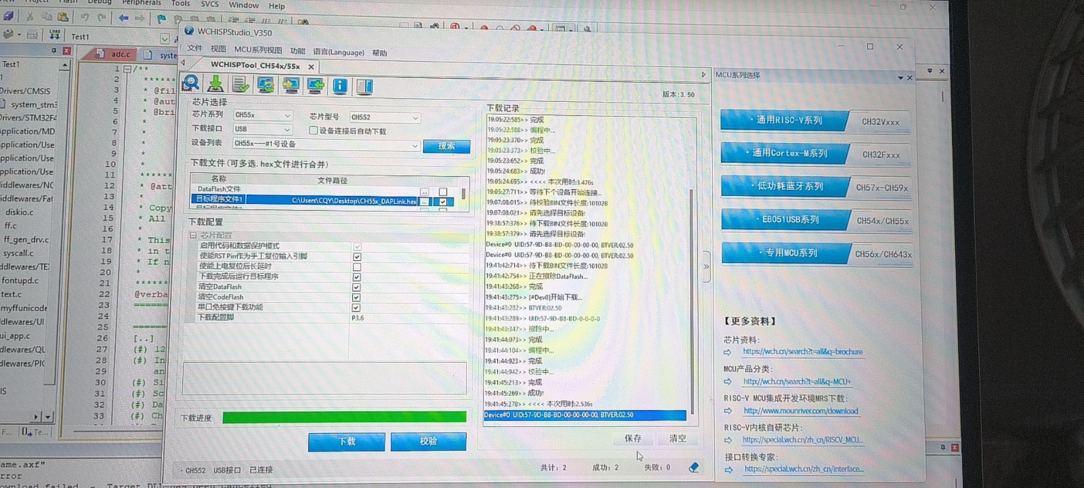The height and width of the screenshot is (488, 1084).
Task: Click the collapse chevron beside the download log
Action: click(x=706, y=267)
